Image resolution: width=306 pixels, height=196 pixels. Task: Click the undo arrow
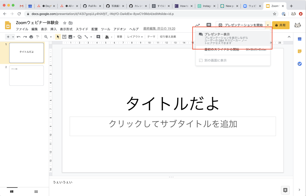tap(19, 37)
